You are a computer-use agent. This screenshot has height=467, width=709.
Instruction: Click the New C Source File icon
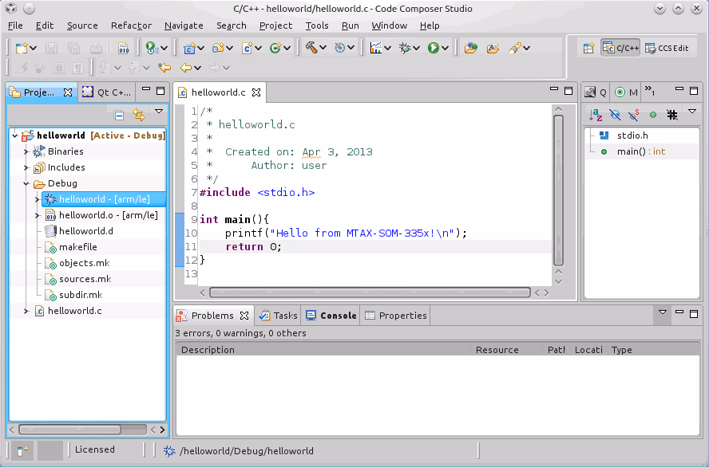pyautogui.click(x=248, y=47)
